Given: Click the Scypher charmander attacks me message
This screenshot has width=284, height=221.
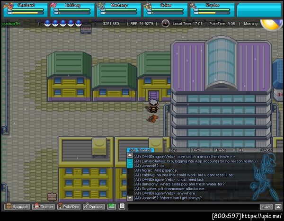Looking at the screenshot, I should (x=169, y=189).
